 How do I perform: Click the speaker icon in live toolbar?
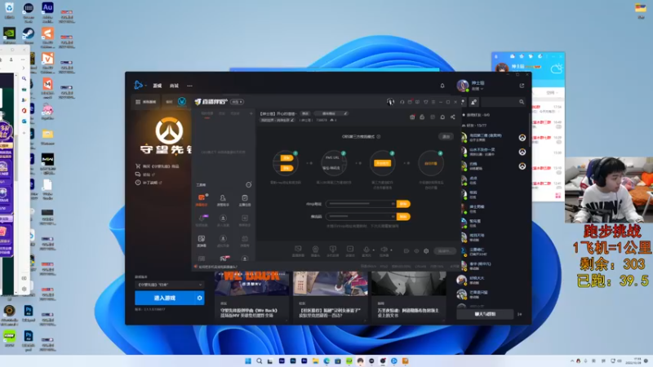[384, 250]
